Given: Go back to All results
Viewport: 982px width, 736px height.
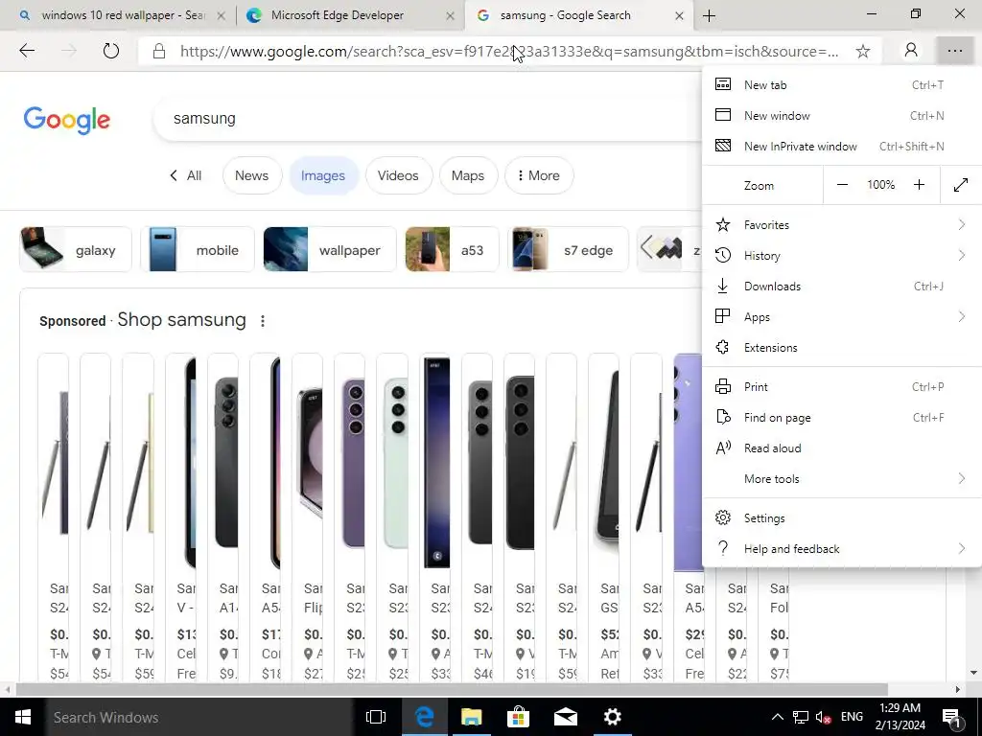Looking at the screenshot, I should [186, 176].
